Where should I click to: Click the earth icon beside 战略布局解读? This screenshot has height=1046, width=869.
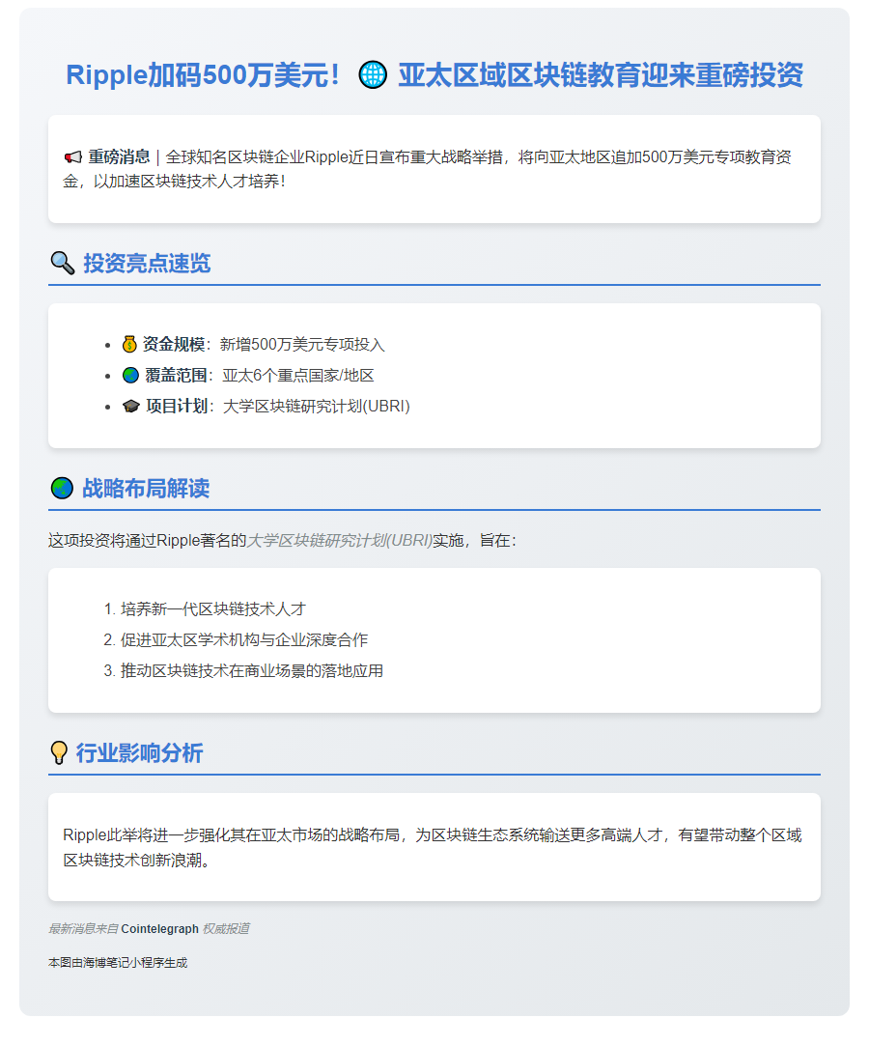point(62,489)
